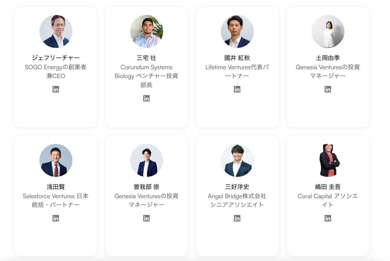Click profile photo of 國井 紅秋
390x261 pixels.
237,31
